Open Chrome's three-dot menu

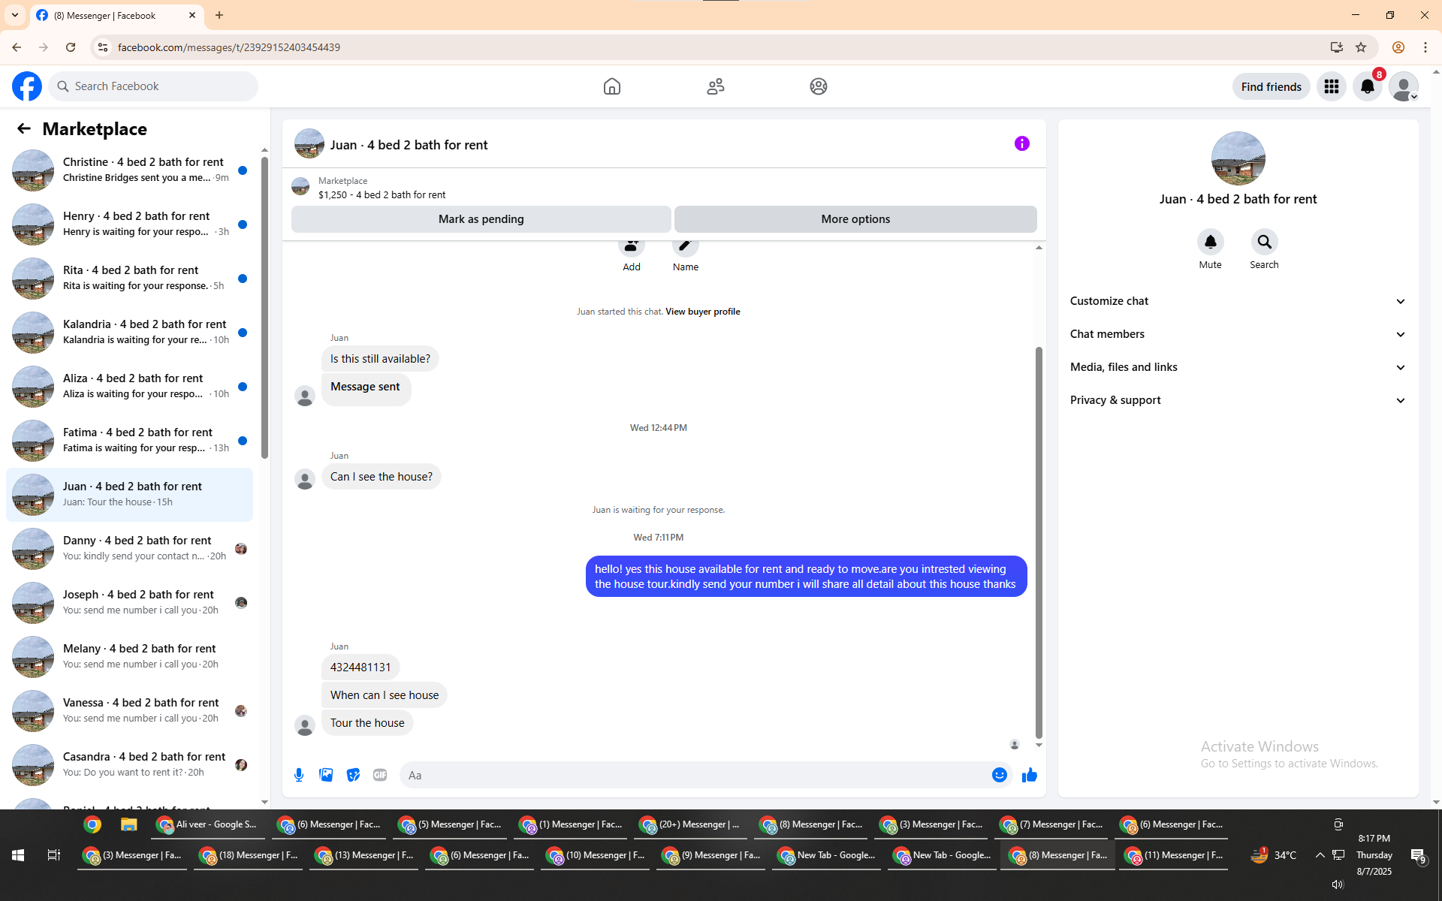tap(1425, 47)
